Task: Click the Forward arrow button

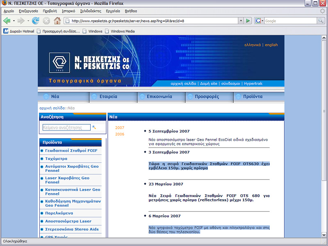Action: click(21, 21)
